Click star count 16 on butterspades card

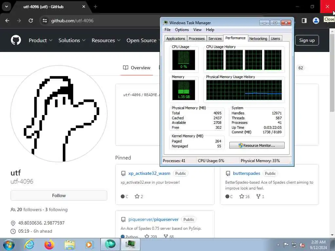click(x=244, y=196)
